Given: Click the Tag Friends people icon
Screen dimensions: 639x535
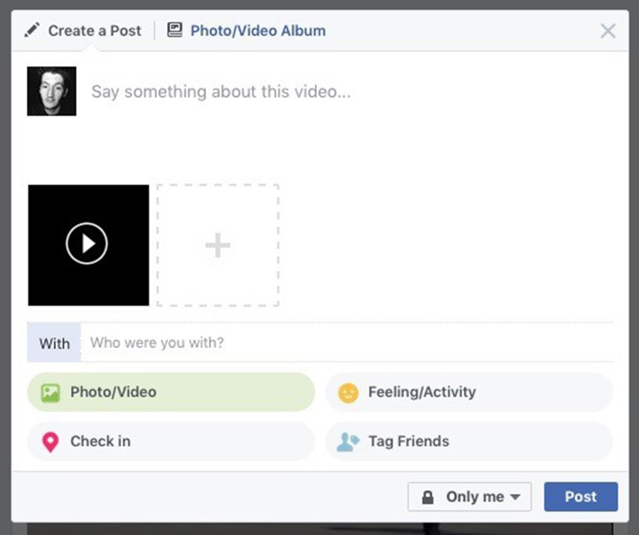Looking at the screenshot, I should pyautogui.click(x=347, y=441).
